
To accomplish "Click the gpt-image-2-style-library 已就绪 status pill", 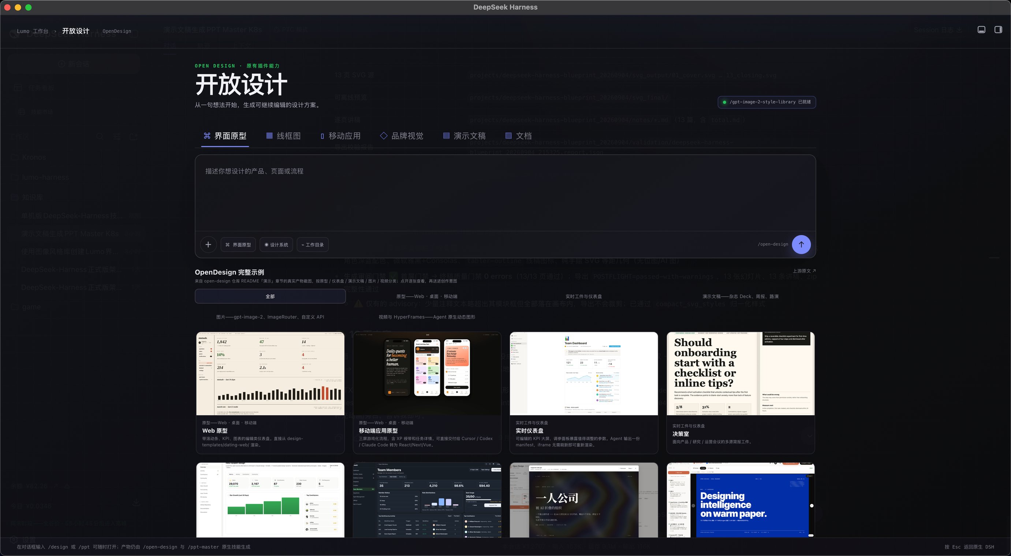I will pos(766,102).
